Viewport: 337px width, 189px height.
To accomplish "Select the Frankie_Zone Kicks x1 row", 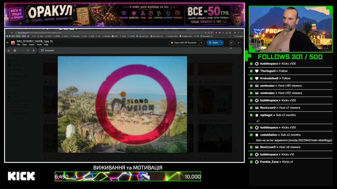I will (290, 162).
